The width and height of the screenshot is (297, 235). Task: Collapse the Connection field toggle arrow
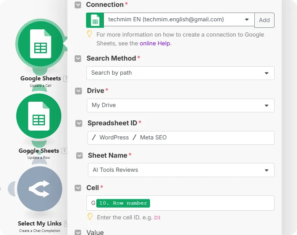[78, 5]
